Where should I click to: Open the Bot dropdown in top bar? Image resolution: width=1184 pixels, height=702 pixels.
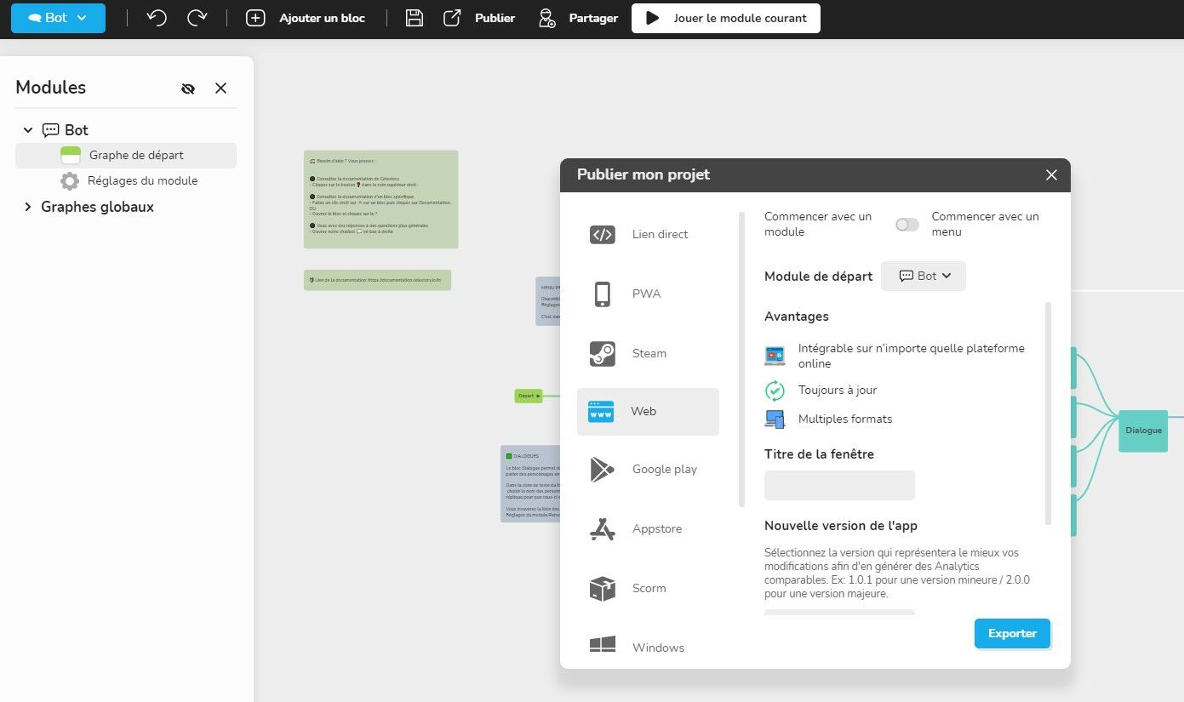pyautogui.click(x=58, y=18)
